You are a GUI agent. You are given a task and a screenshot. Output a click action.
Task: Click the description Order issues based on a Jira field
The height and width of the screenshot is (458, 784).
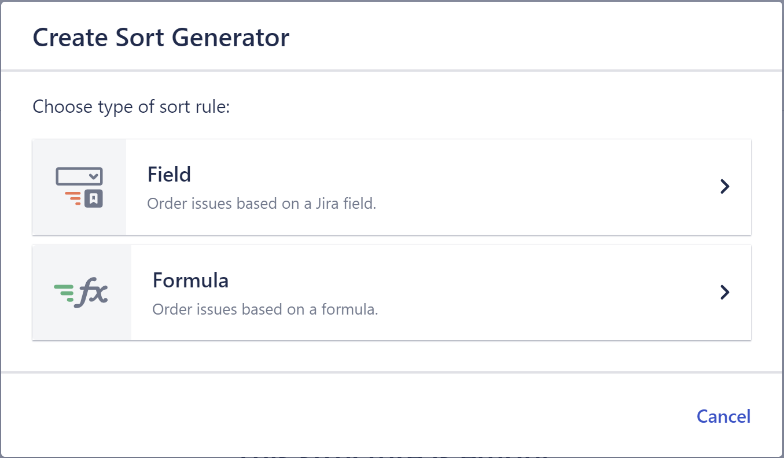(261, 204)
